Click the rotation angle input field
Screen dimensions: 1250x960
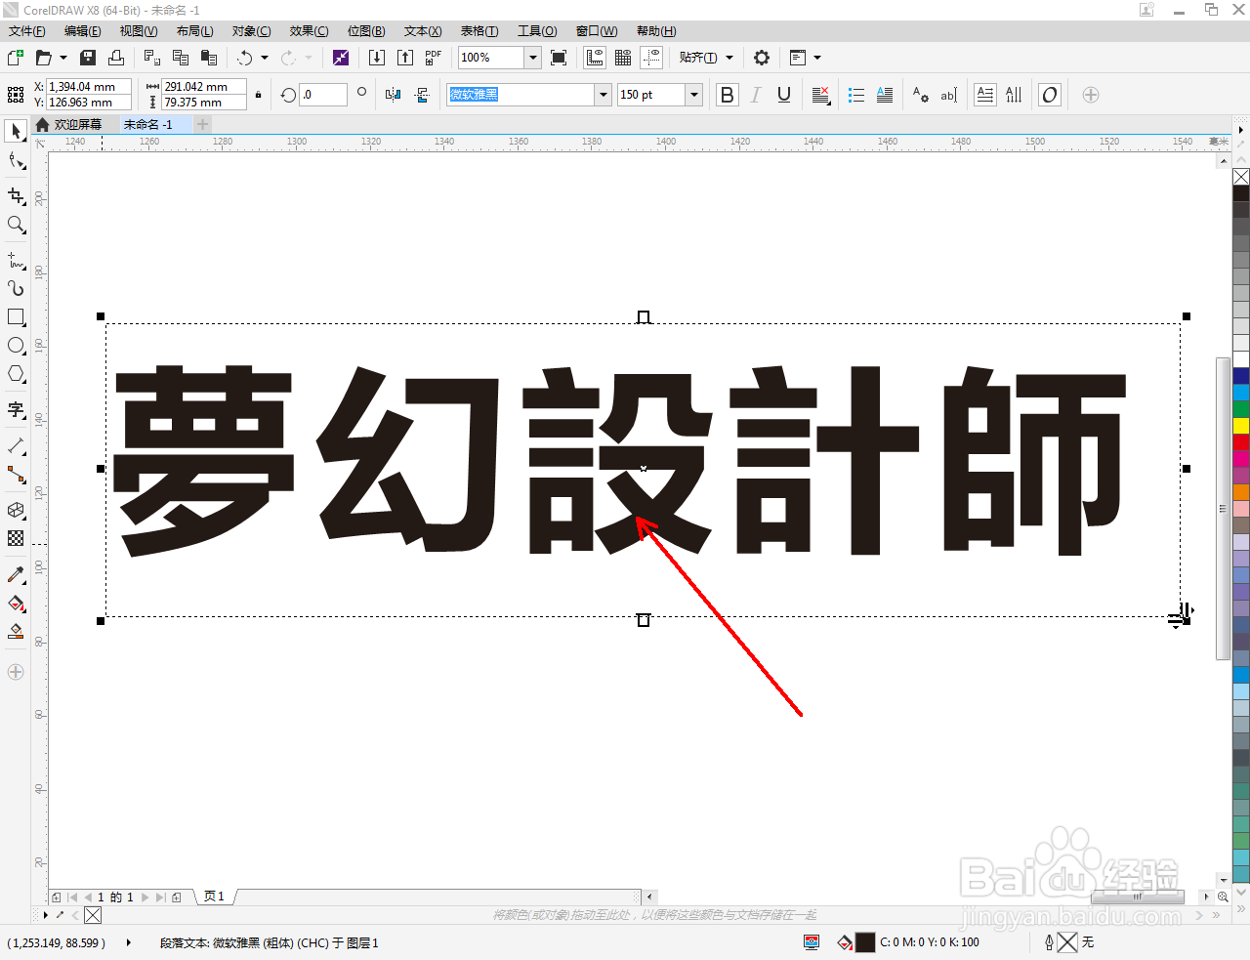pos(323,95)
